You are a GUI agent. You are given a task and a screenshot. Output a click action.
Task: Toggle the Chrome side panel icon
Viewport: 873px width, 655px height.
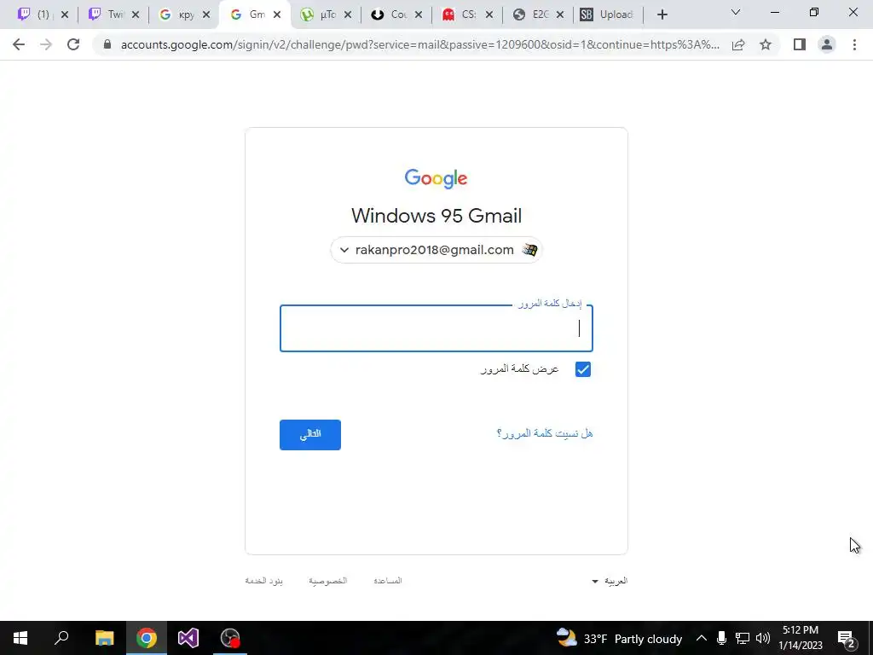pos(800,44)
